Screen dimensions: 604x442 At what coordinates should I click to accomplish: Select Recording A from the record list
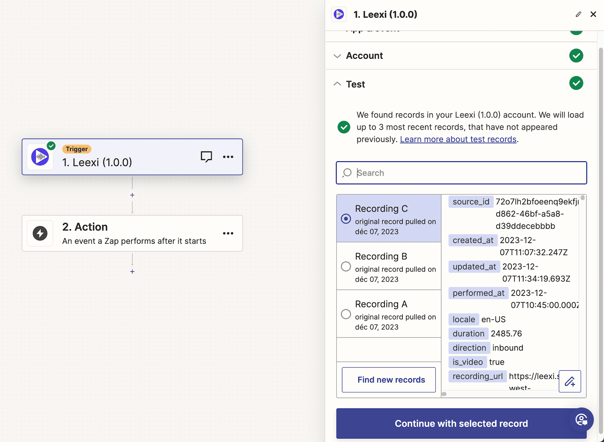click(x=346, y=314)
